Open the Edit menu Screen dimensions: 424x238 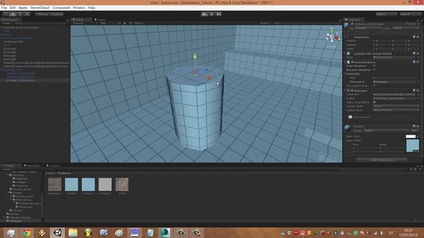(x=13, y=8)
